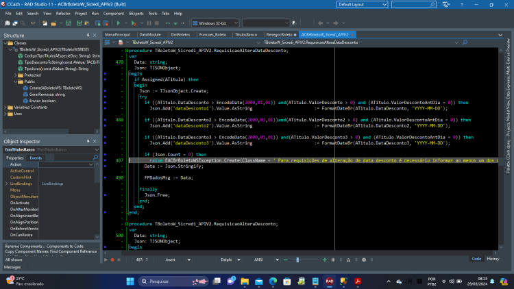The image size is (514, 289).
Task: Click the editor zoom slider handle
Action: 297,260
